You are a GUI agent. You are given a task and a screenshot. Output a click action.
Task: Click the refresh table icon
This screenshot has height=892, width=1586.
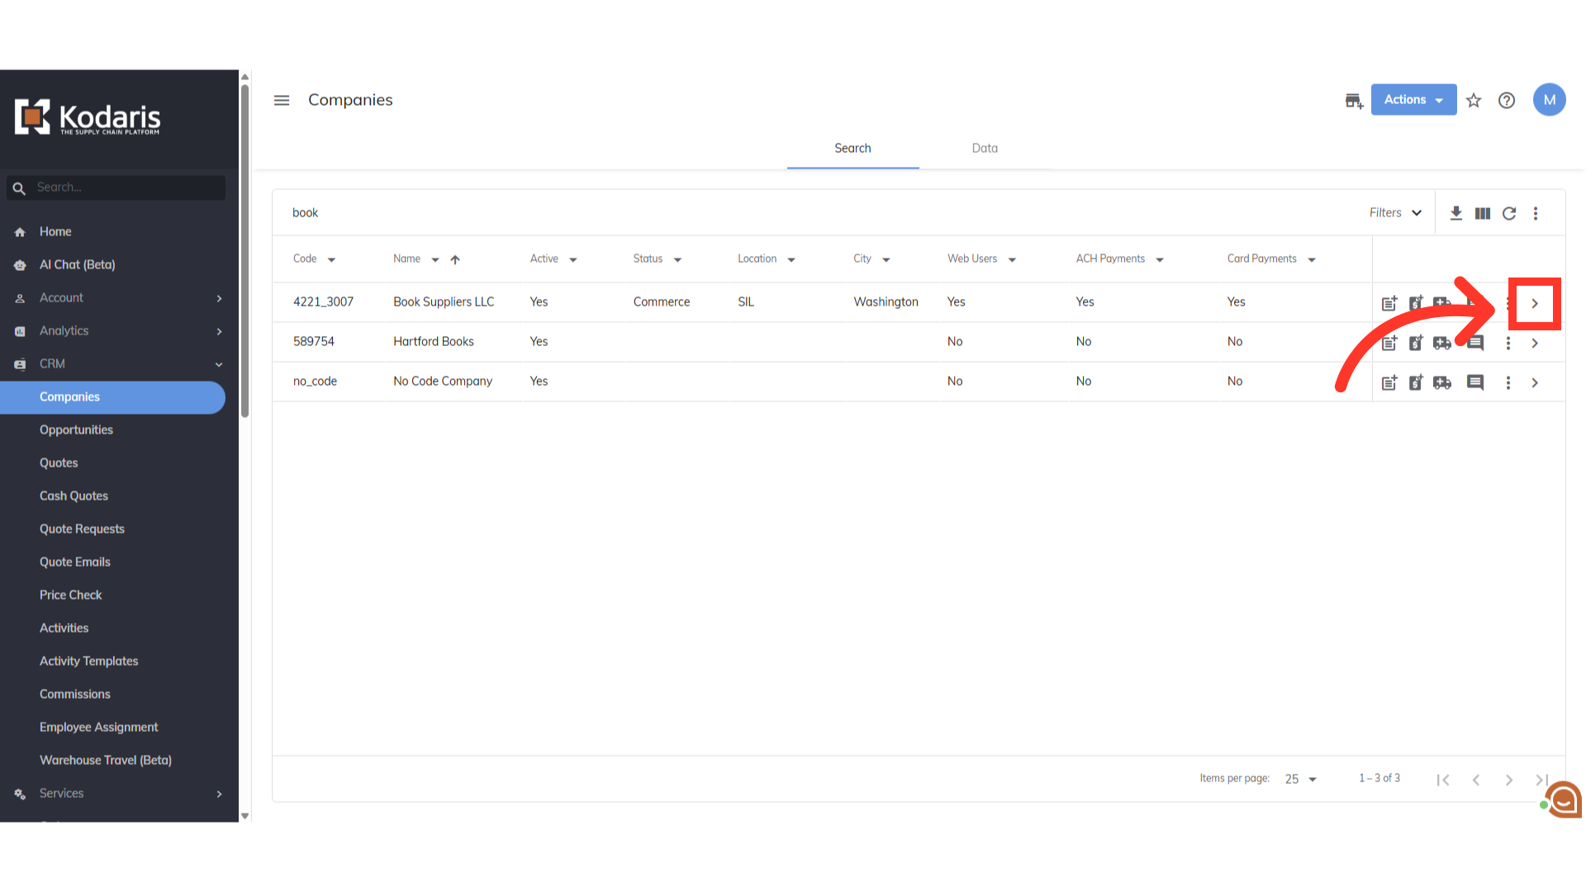click(x=1509, y=213)
